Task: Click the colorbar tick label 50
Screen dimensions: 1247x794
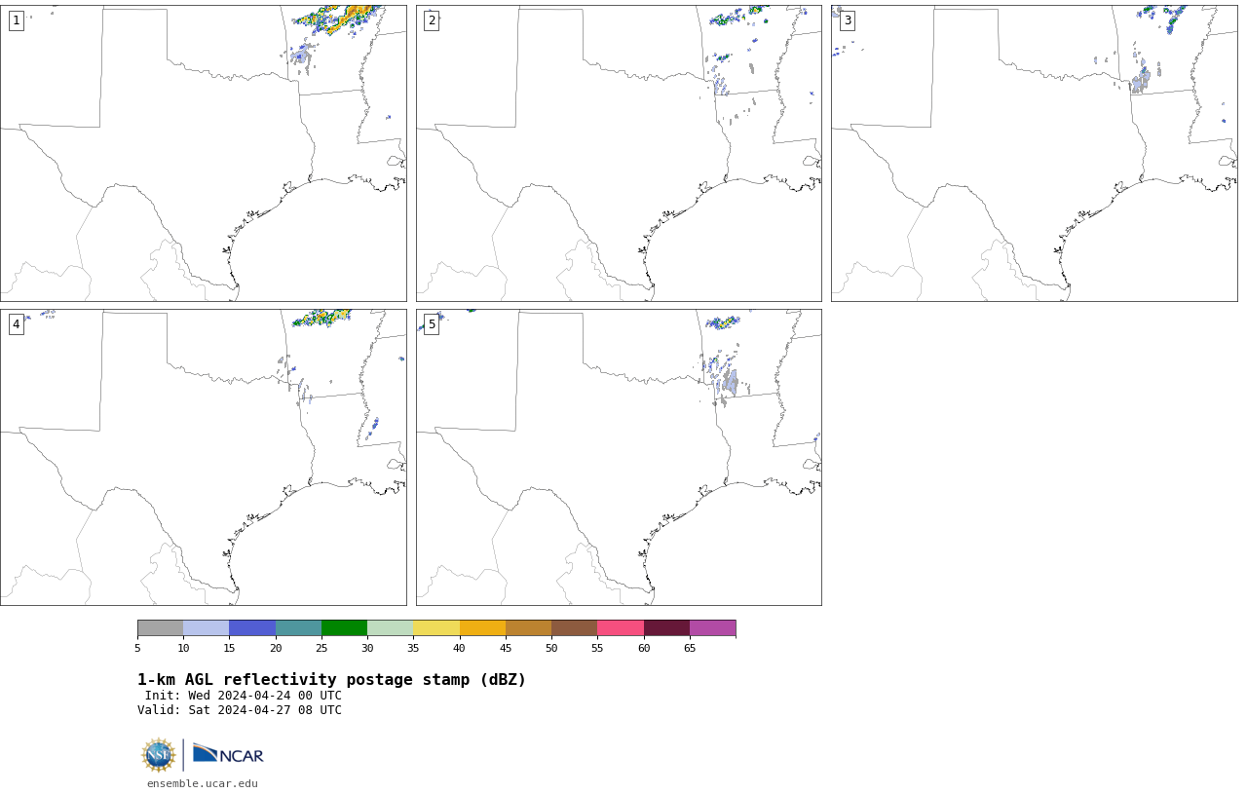Action: pyautogui.click(x=551, y=648)
